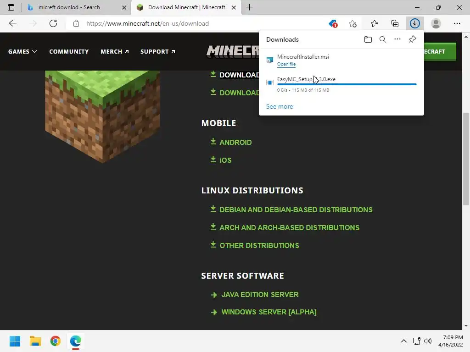
Task: Close the micreft downlod Search tab
Action: (x=124, y=7)
